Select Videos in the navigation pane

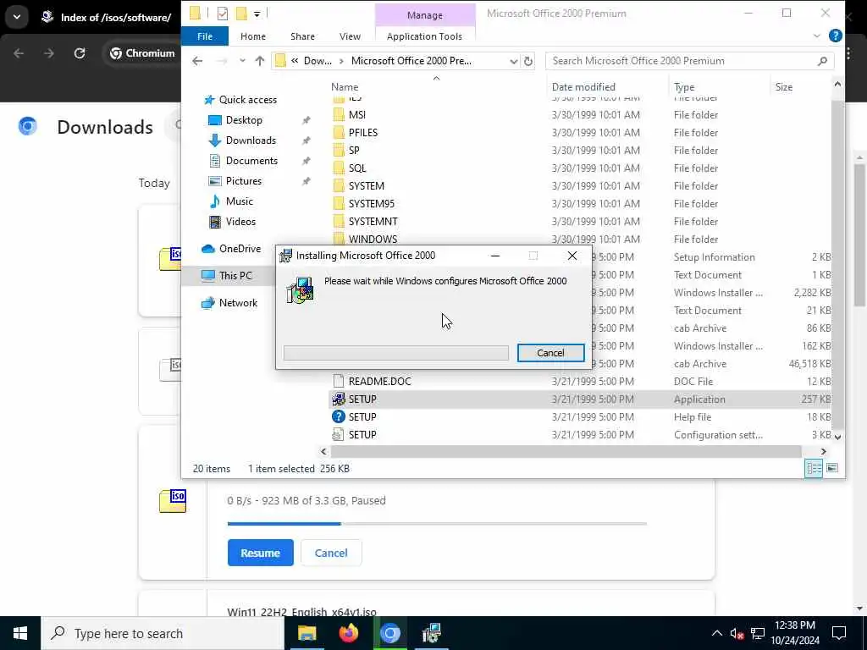tap(240, 222)
